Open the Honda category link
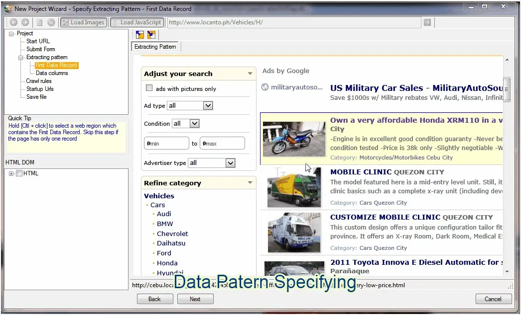This screenshot has width=521, height=315. pos(167,263)
